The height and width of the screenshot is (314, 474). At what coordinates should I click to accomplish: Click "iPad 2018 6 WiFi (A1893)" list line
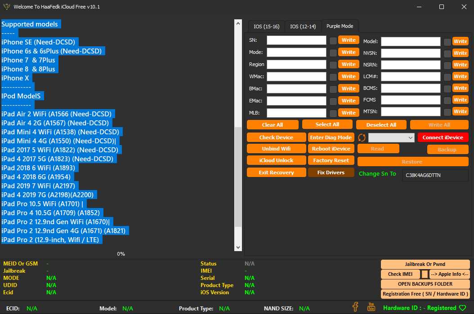[x=38, y=168]
